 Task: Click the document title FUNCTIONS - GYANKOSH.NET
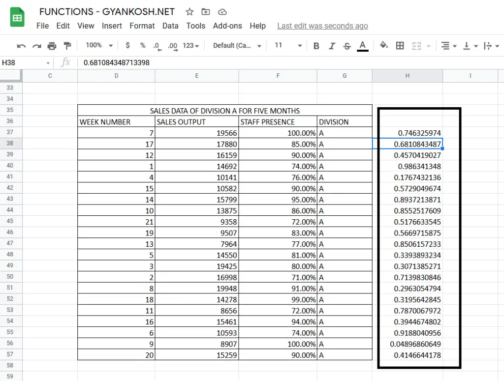107,12
